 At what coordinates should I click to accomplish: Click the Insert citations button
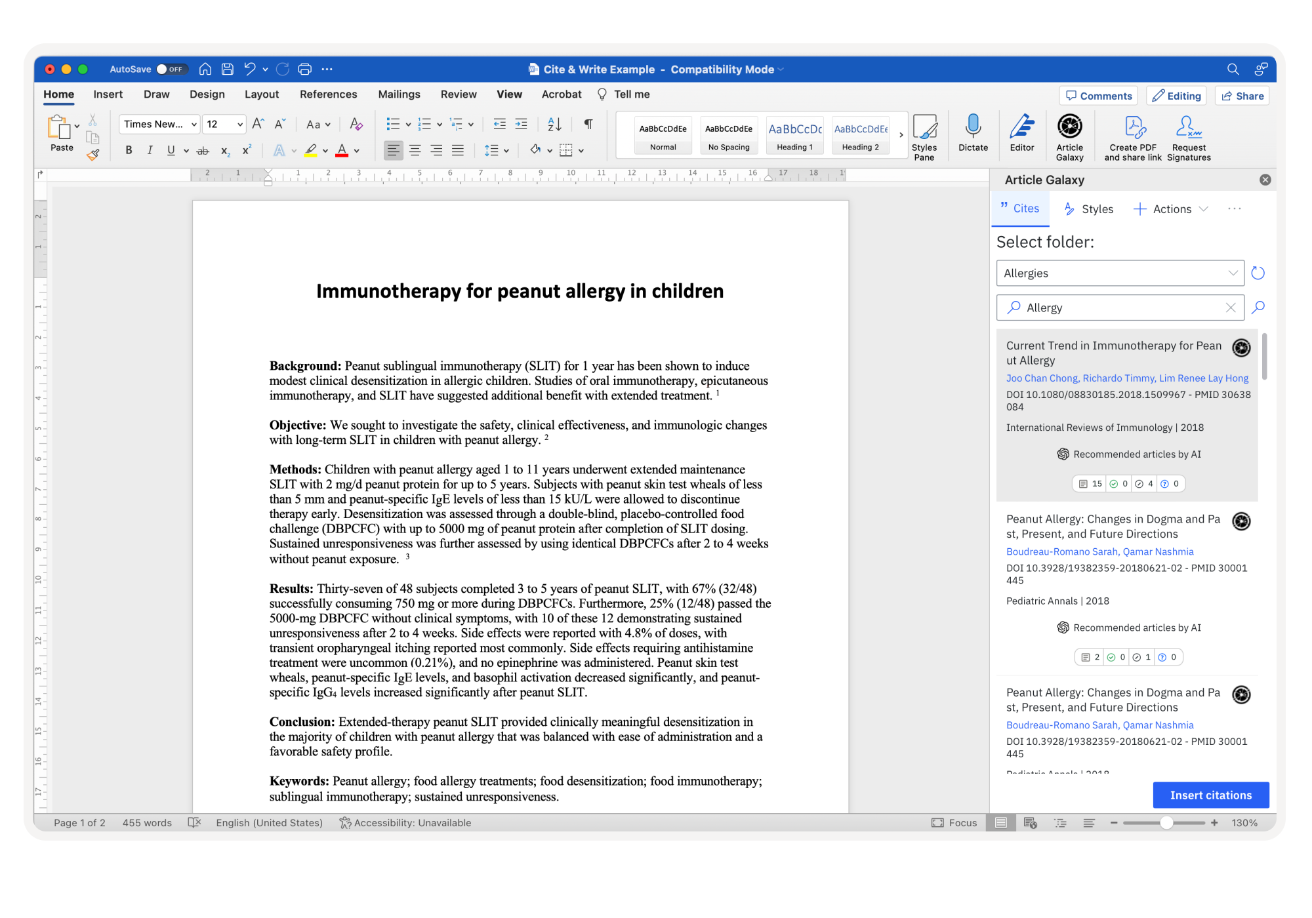(1210, 795)
